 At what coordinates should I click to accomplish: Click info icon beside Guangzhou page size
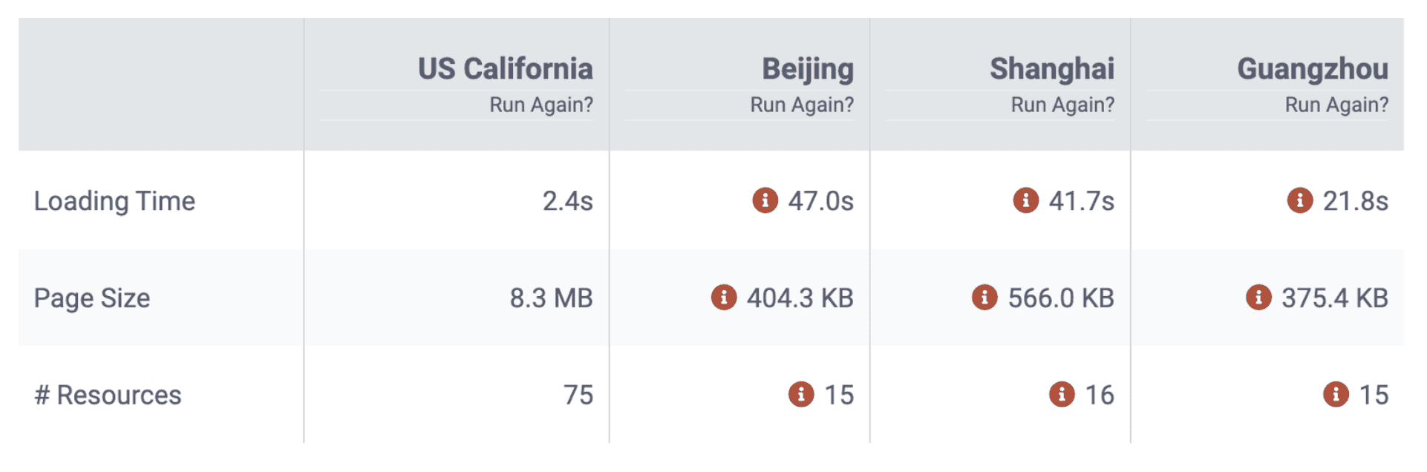point(1258,298)
